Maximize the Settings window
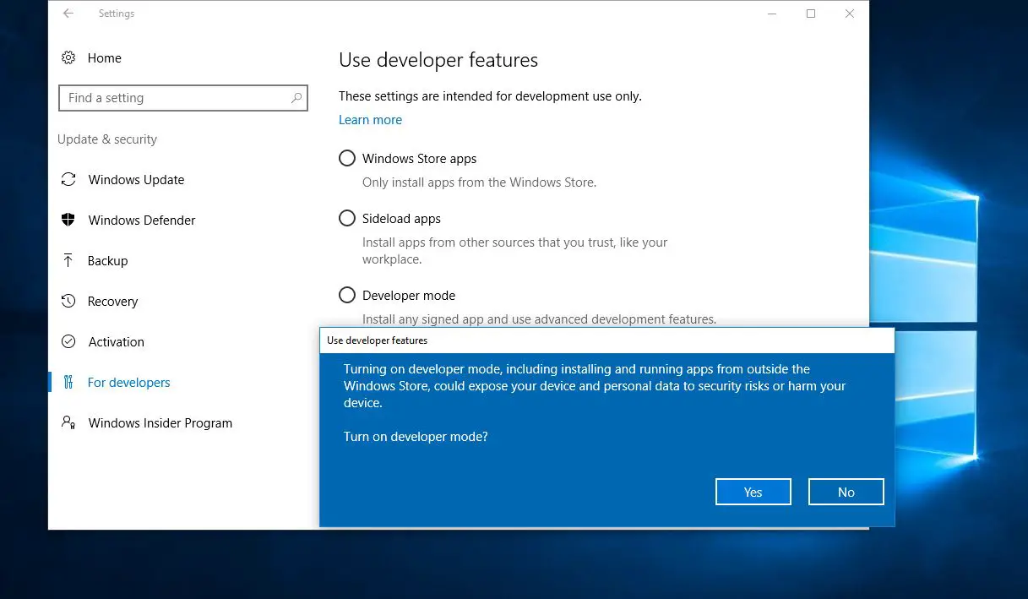 pyautogui.click(x=811, y=14)
